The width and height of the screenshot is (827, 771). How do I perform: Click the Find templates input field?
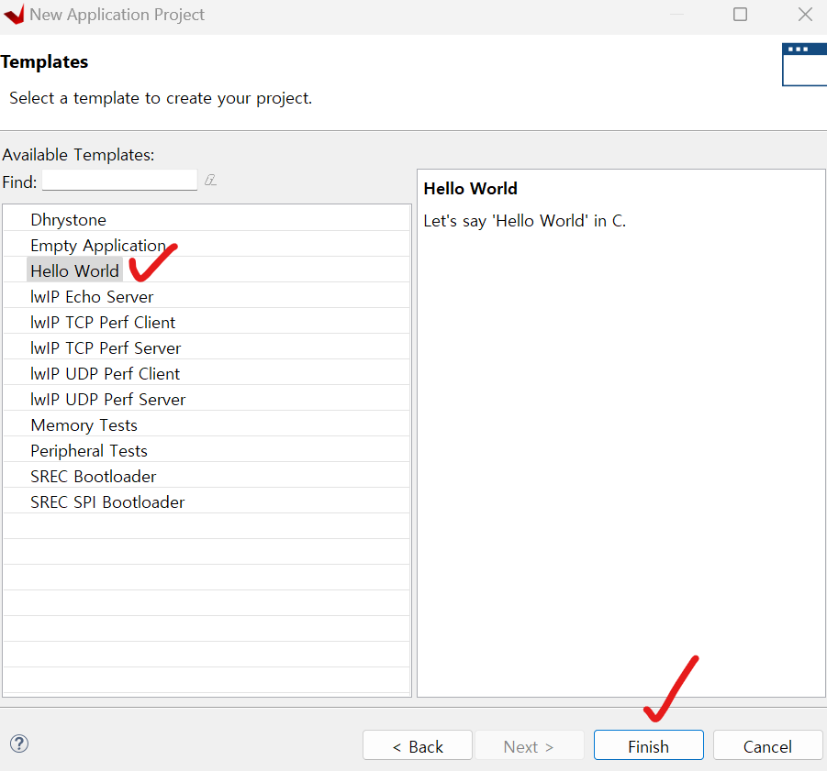click(119, 180)
